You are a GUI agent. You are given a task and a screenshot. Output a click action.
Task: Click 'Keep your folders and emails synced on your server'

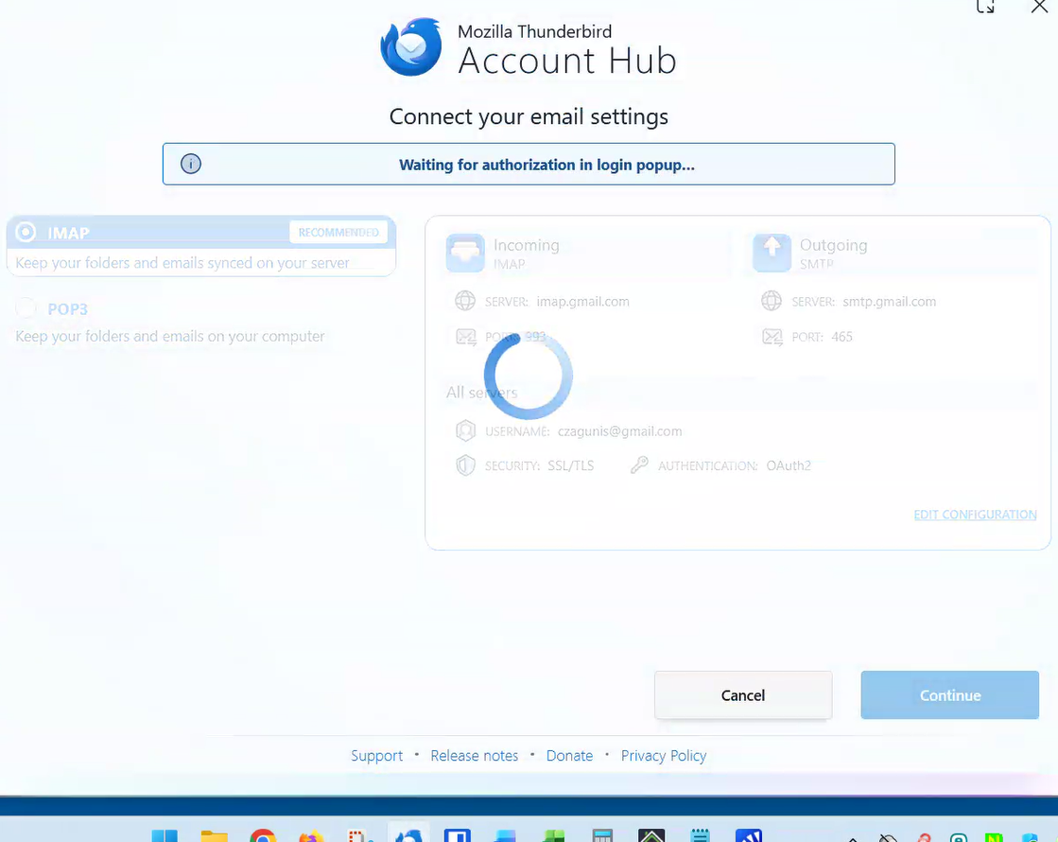pos(182,263)
